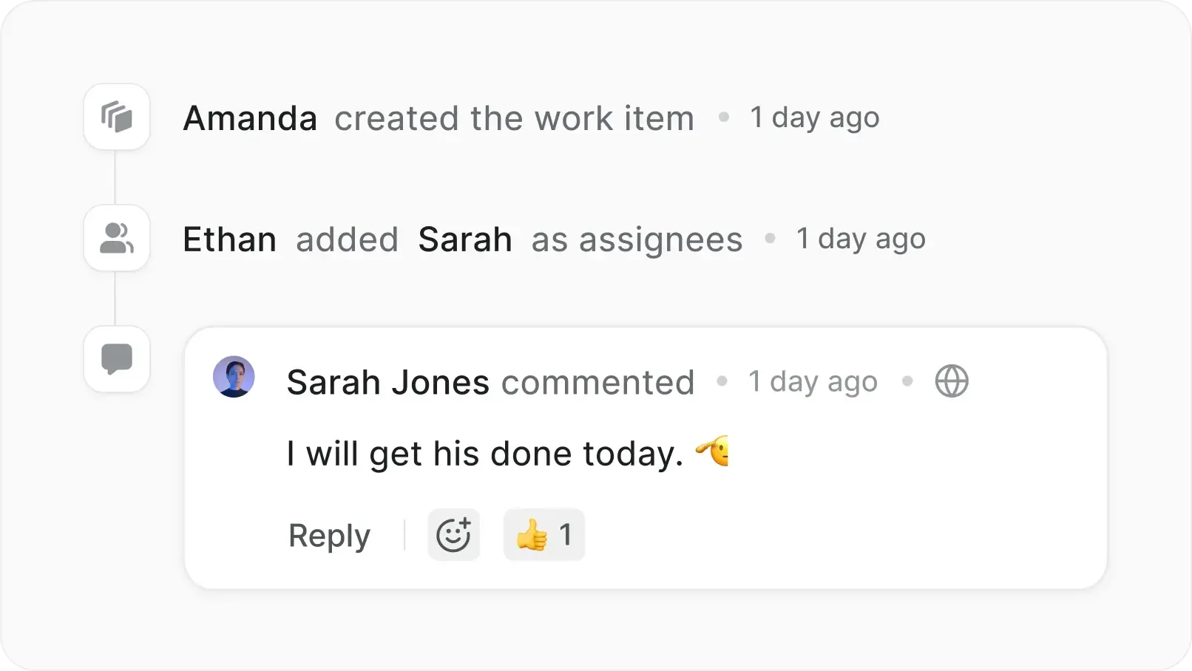1192x671 pixels.
Task: Click the Reply link under the comment
Action: coord(329,535)
